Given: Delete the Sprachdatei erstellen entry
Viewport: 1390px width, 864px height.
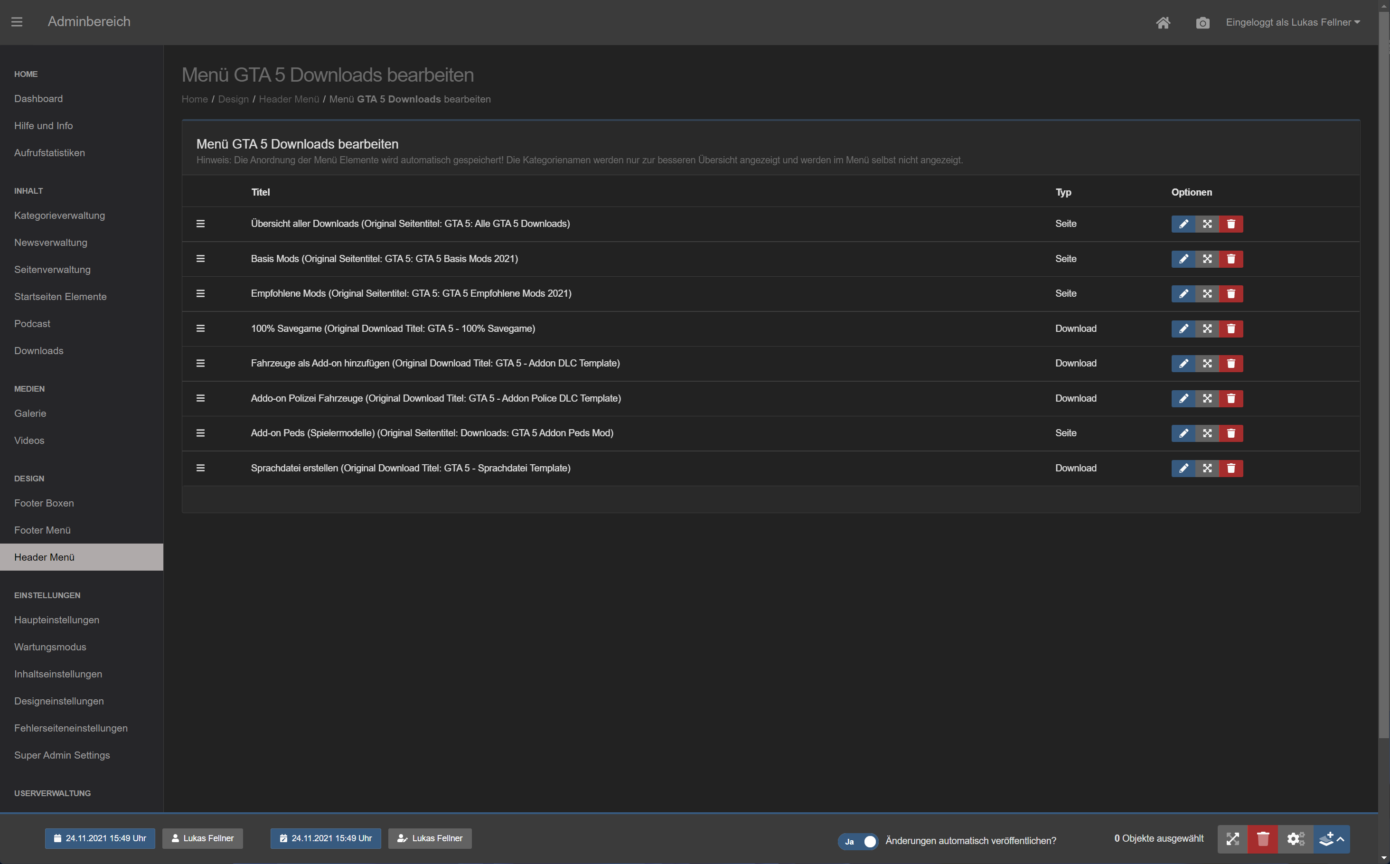Looking at the screenshot, I should pyautogui.click(x=1231, y=469).
